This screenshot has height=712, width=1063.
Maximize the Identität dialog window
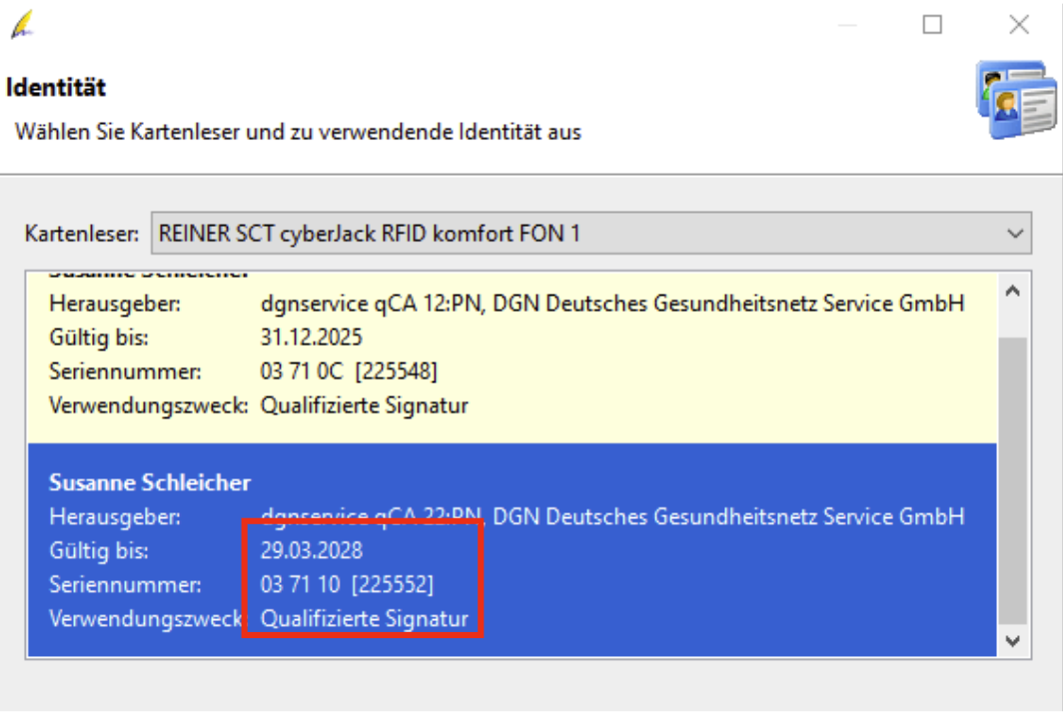pyautogui.click(x=932, y=25)
